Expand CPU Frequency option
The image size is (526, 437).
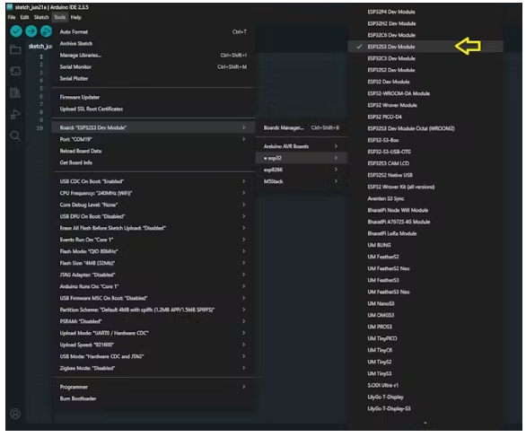click(153, 193)
